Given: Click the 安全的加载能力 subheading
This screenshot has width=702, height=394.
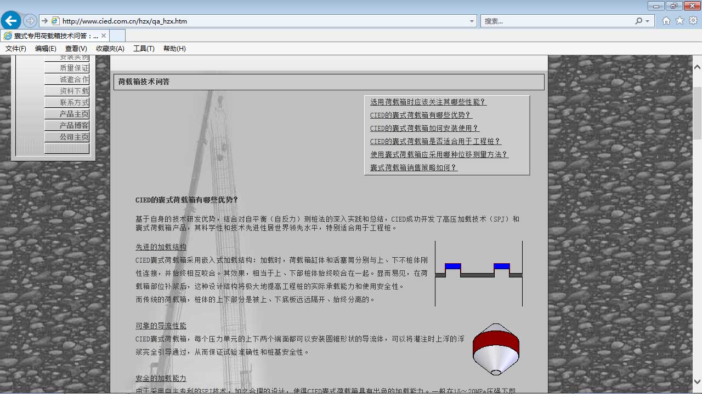Looking at the screenshot, I should click(x=161, y=378).
